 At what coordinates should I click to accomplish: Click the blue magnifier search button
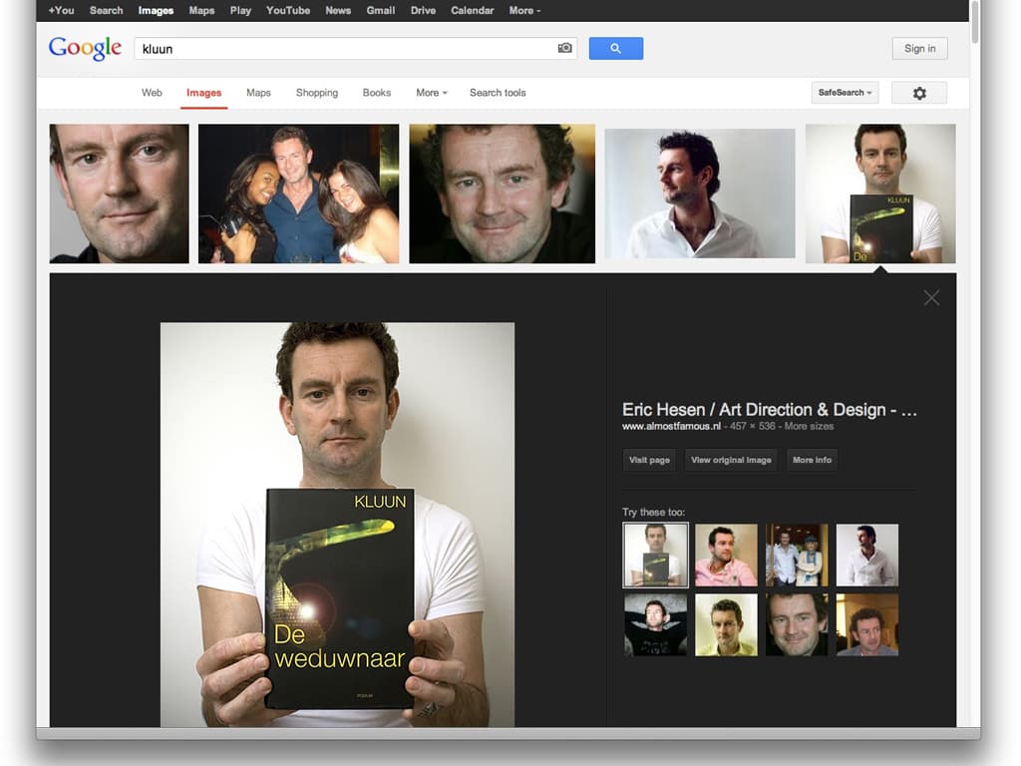pos(615,48)
